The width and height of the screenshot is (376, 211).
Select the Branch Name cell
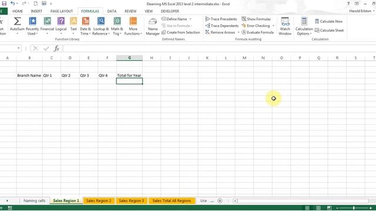29,76
